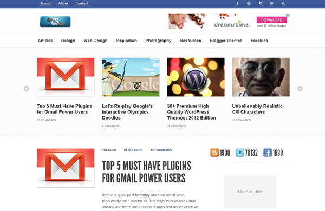The height and width of the screenshot is (211, 325).
Task: Click the orange RSS subscriber count icon
Action: tap(214, 153)
